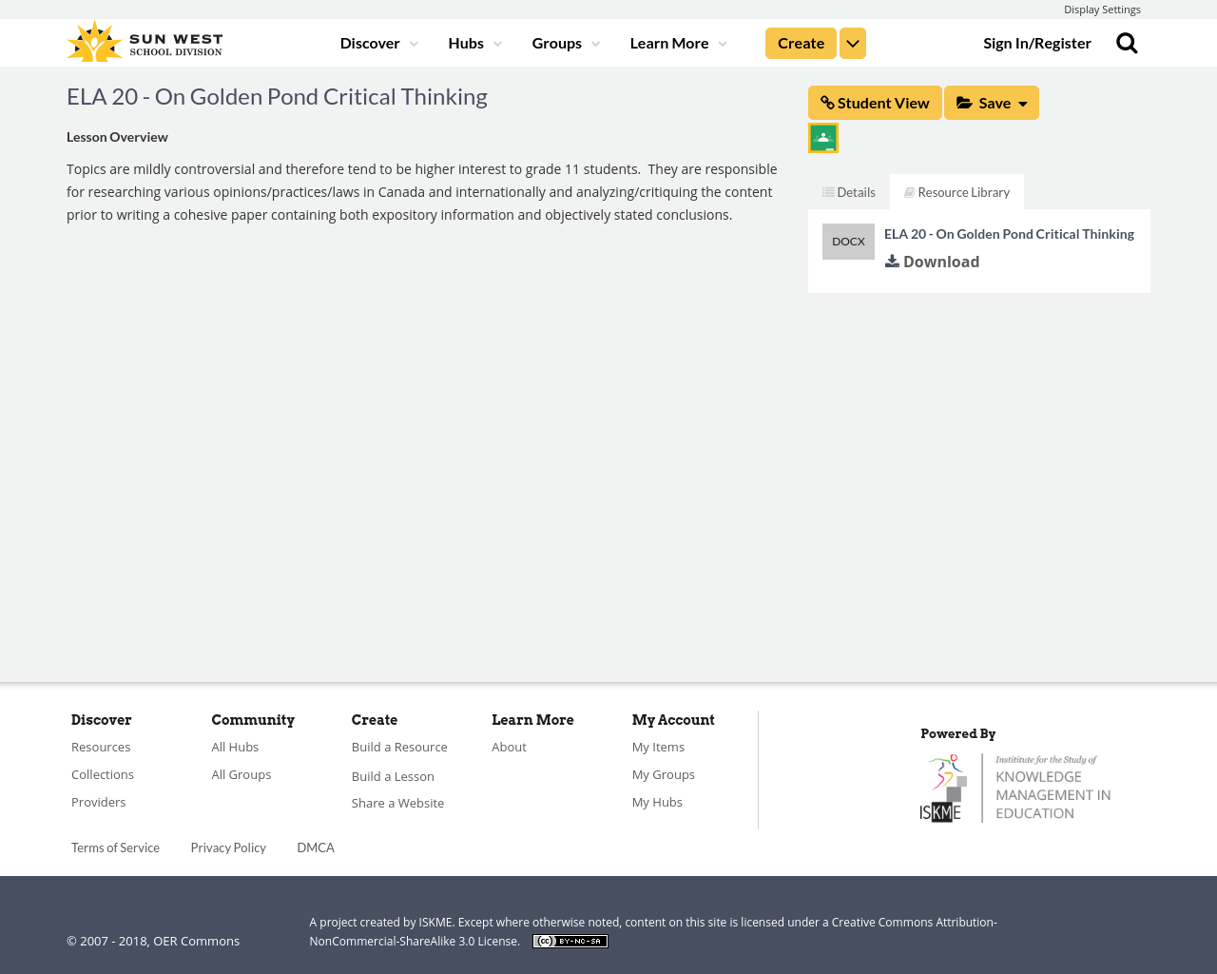Image resolution: width=1217 pixels, height=974 pixels.
Task: Open Student View of the lesson
Action: pos(875,103)
